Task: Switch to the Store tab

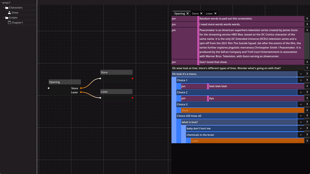Action: pyautogui.click(x=195, y=14)
